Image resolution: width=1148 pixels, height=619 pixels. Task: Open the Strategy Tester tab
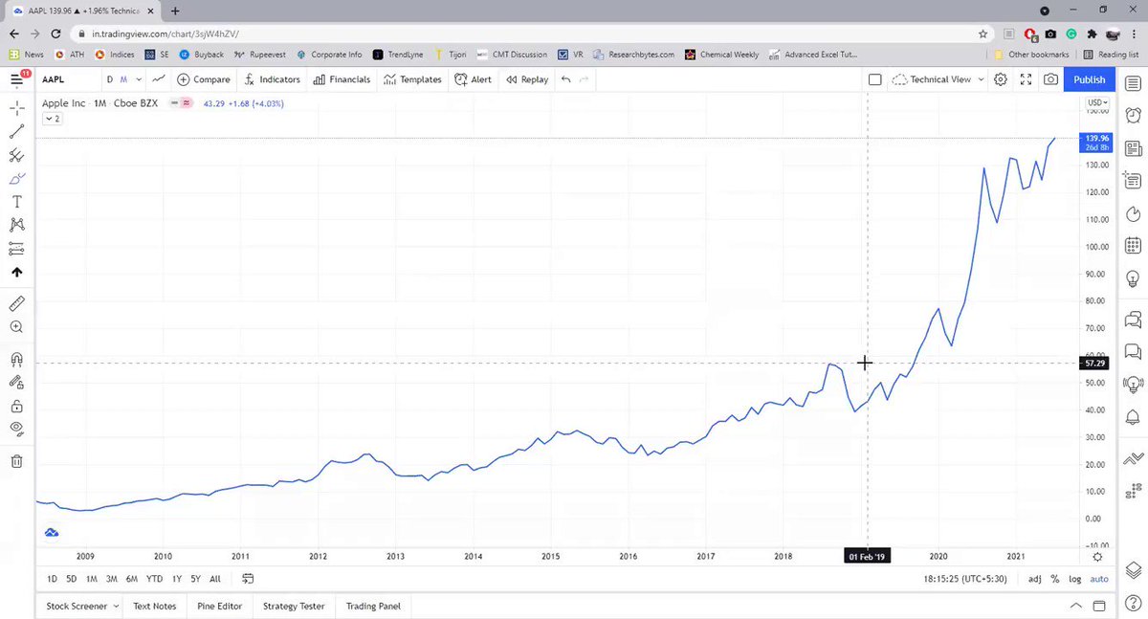click(294, 606)
